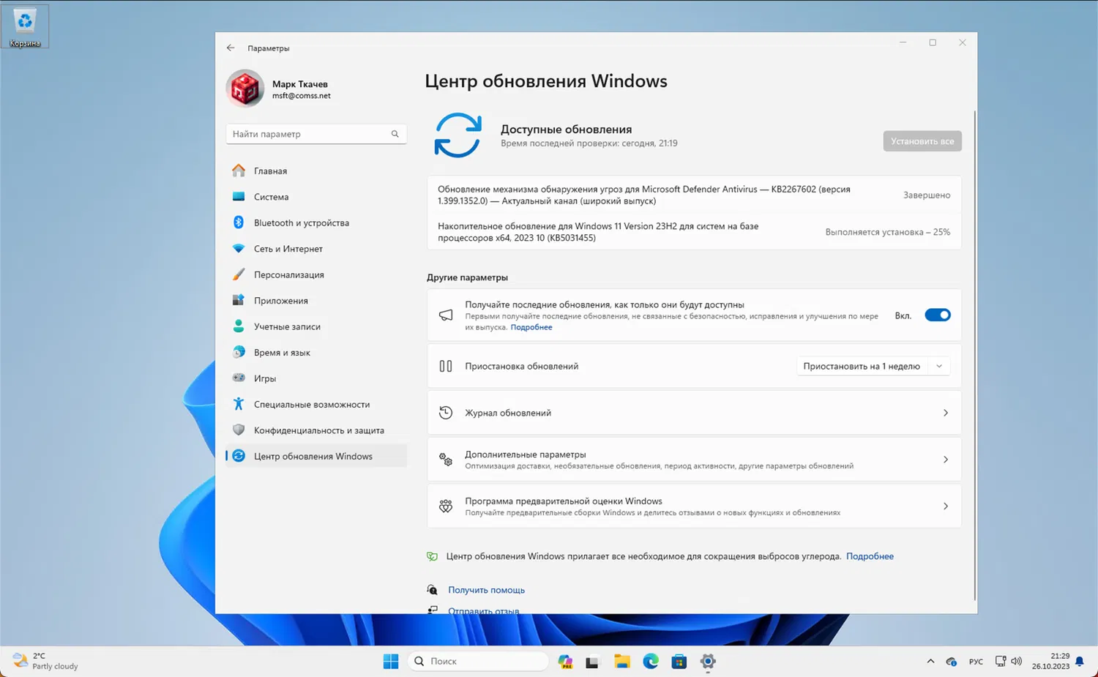
Task: Click the home icon next to Главная
Action: (239, 171)
